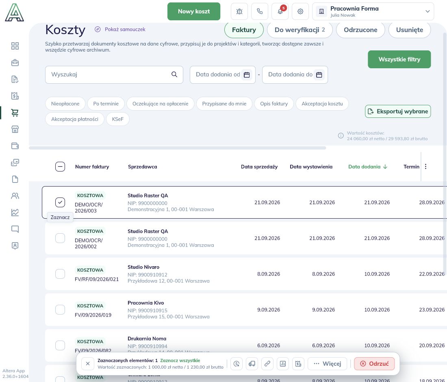
Task: Click the bar chart icon in selection bar
Action: (283, 364)
